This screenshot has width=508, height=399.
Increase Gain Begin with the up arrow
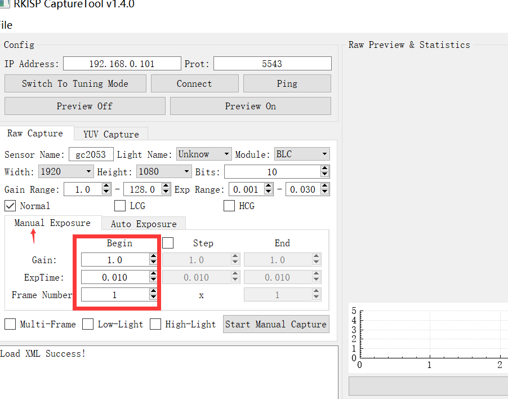[x=153, y=257]
